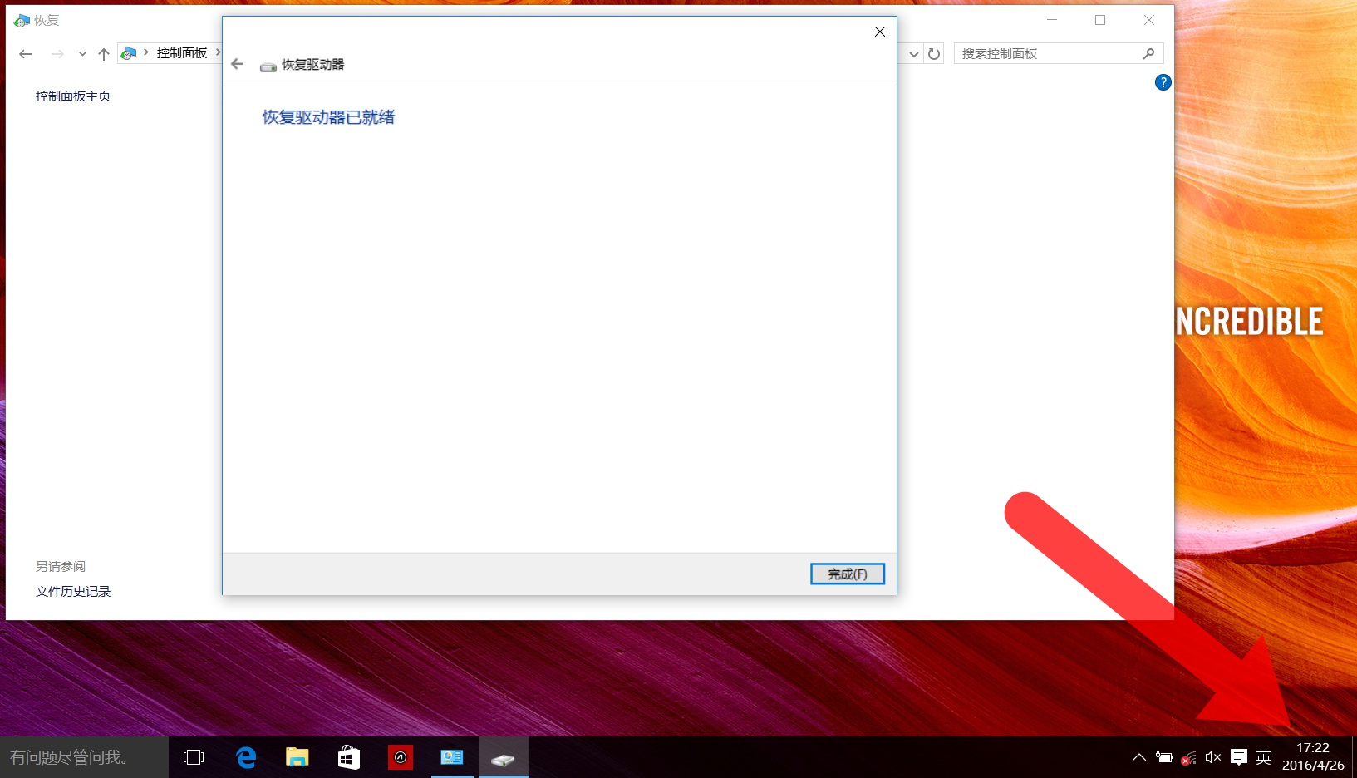Image resolution: width=1357 pixels, height=778 pixels.
Task: Refresh the Control Panel view
Action: click(934, 53)
